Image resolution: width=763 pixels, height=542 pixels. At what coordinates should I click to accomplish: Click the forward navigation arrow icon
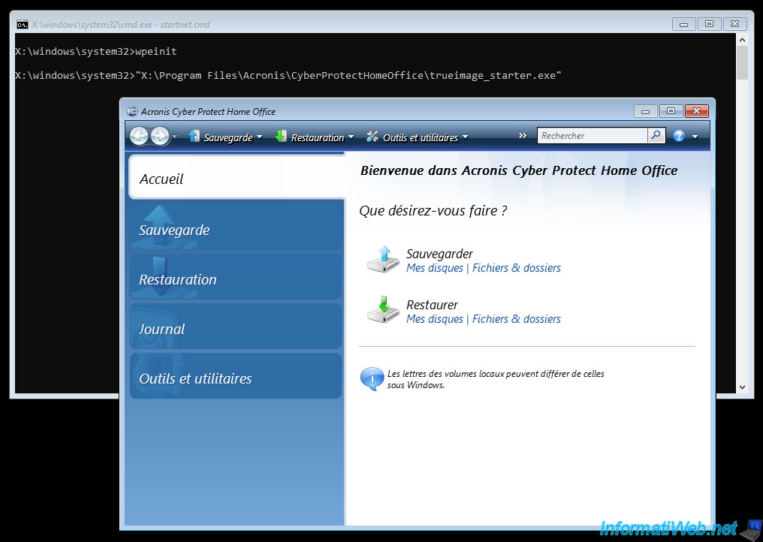click(160, 136)
